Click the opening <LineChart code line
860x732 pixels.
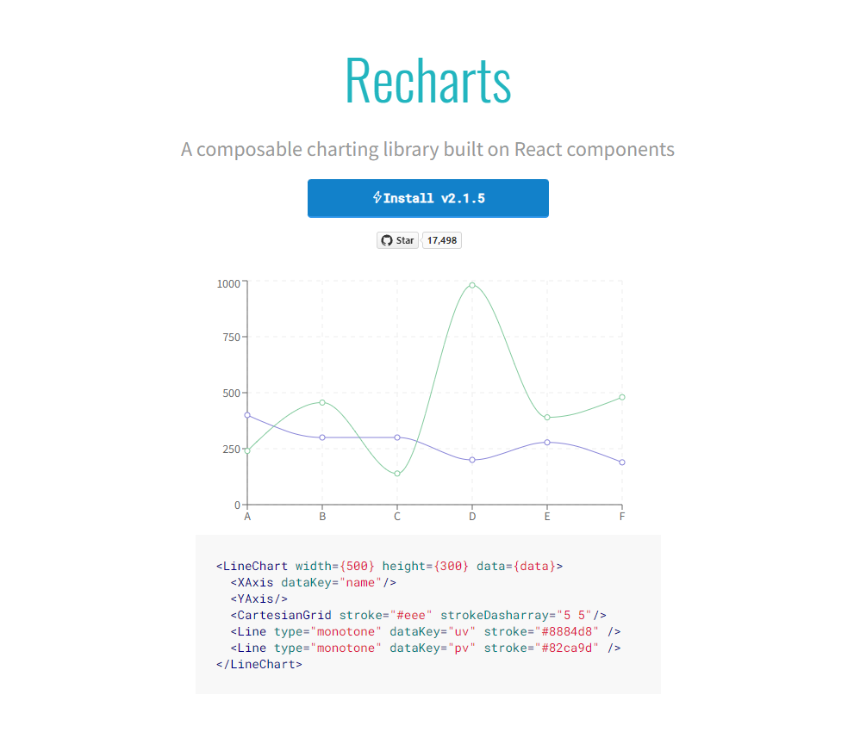[x=389, y=566]
